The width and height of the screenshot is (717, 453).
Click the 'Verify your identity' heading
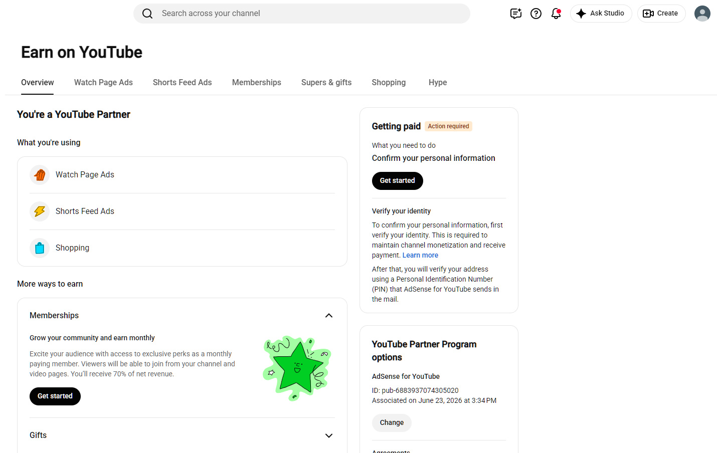pyautogui.click(x=401, y=211)
